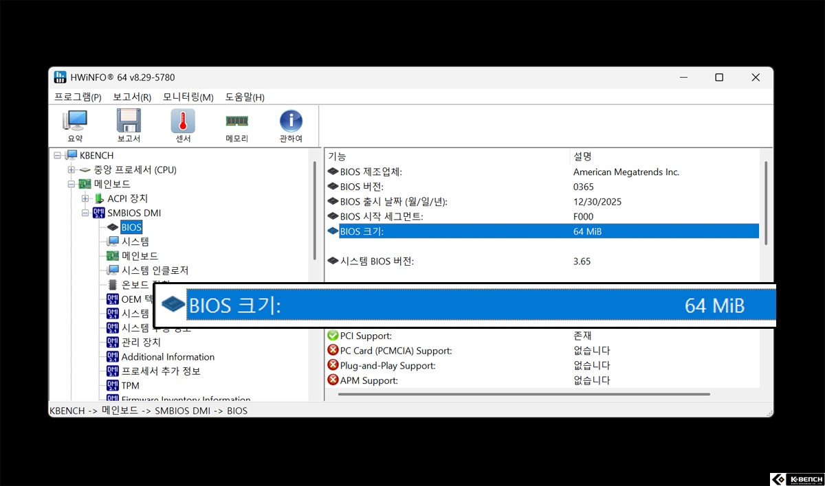Select the TPM tree item
The height and width of the screenshot is (486, 825).
coord(130,386)
